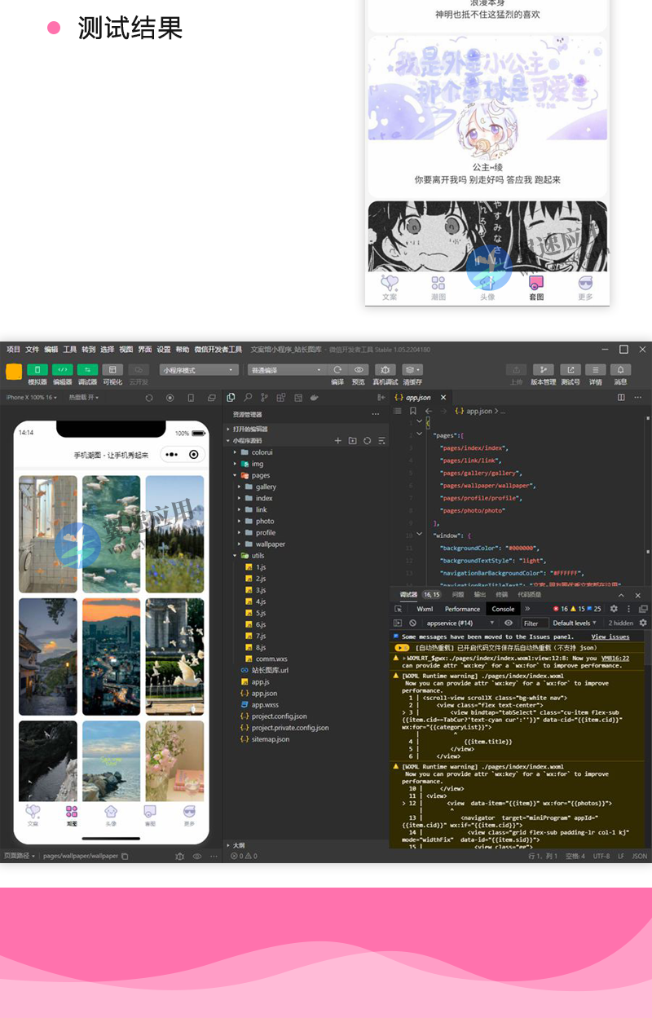
Task: Click the sunset city wallpaper thumbnail
Action: coord(112,656)
